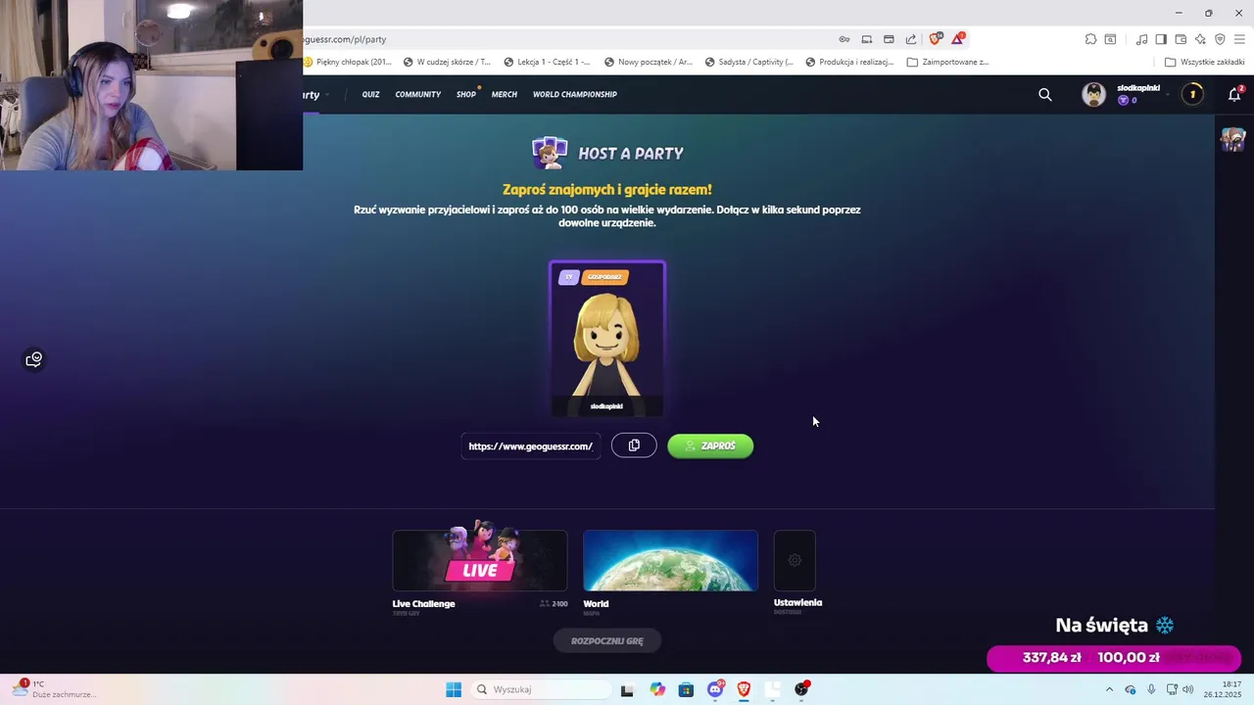
Task: Click the 'HOST A PARTY' heading text
Action: click(631, 153)
